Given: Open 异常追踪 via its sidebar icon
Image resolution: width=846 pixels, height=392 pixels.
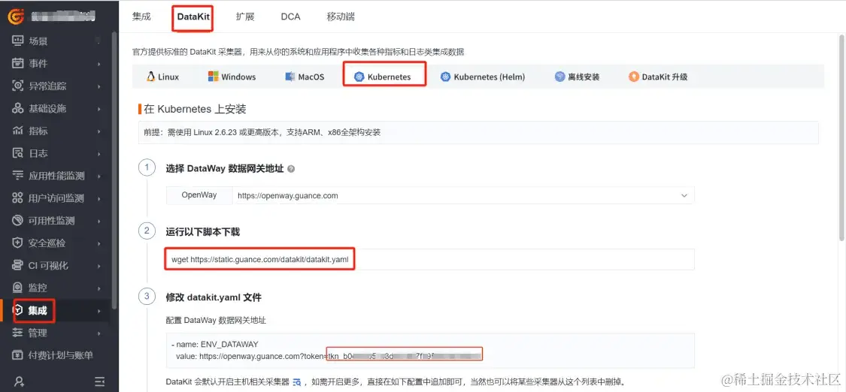Looking at the screenshot, I should (18, 86).
